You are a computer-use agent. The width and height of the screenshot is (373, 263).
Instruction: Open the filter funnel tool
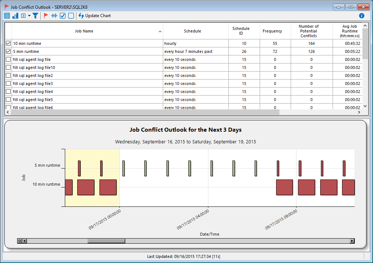point(35,16)
